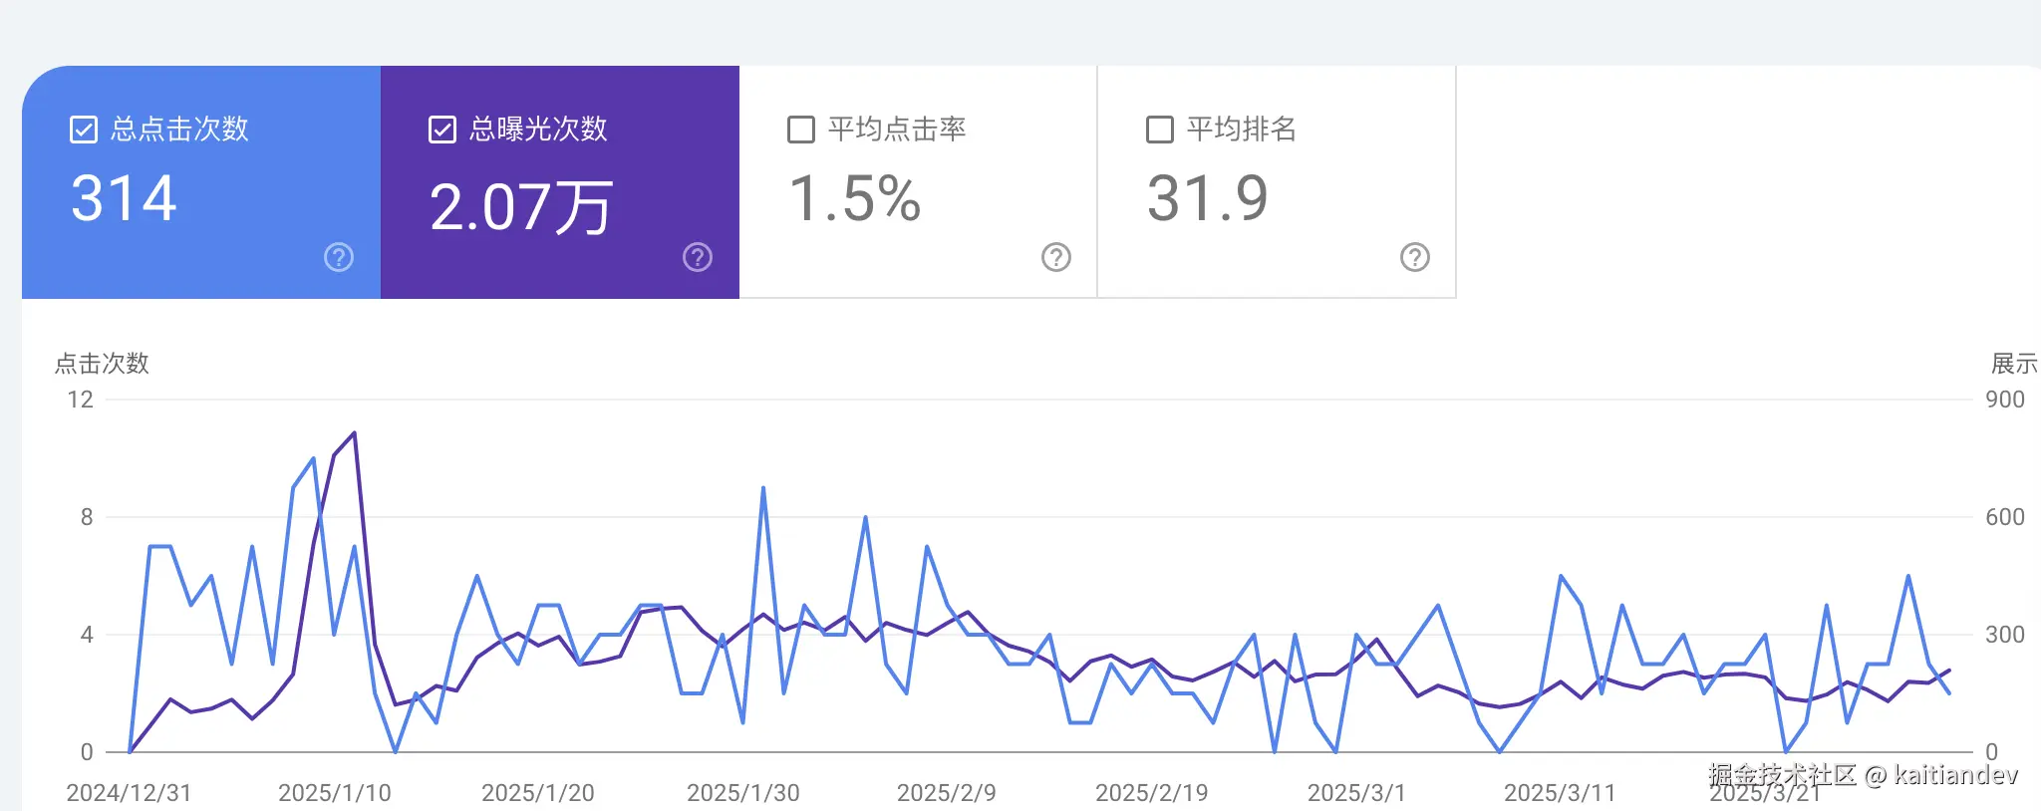
Task: Uncheck the 总点击次数 checkbox
Action: click(84, 130)
